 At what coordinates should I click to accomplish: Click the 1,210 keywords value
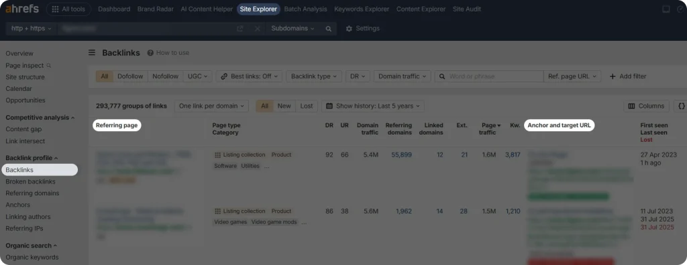point(513,211)
